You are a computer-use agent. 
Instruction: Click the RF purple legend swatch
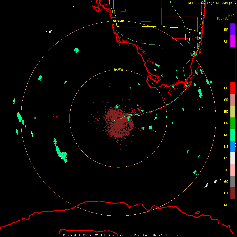pyautogui.click(x=233, y=29)
